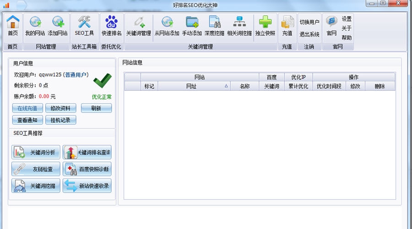Image resolution: width=412 pixels, height=229 pixels.
Task: Click the 修改资料 button
Action: (x=61, y=109)
